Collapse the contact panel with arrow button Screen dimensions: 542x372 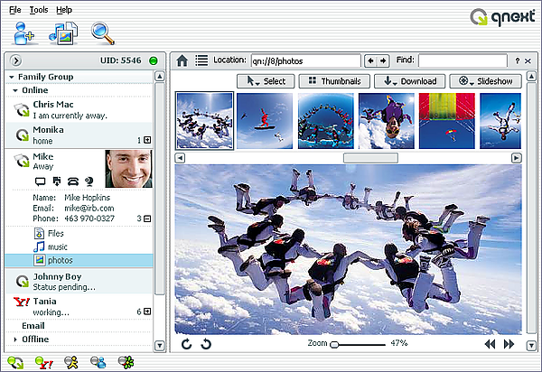pyautogui.click(x=16, y=60)
